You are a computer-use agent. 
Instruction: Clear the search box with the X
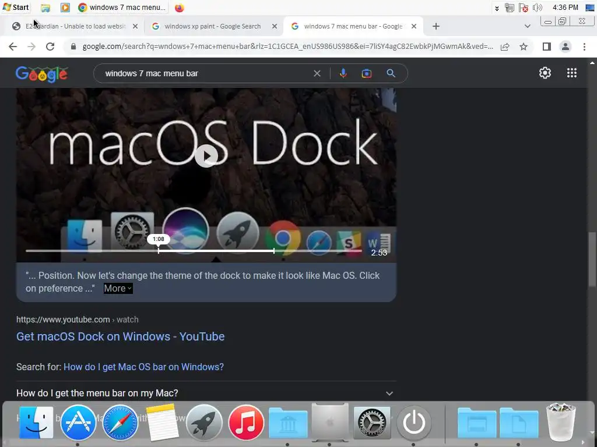317,73
